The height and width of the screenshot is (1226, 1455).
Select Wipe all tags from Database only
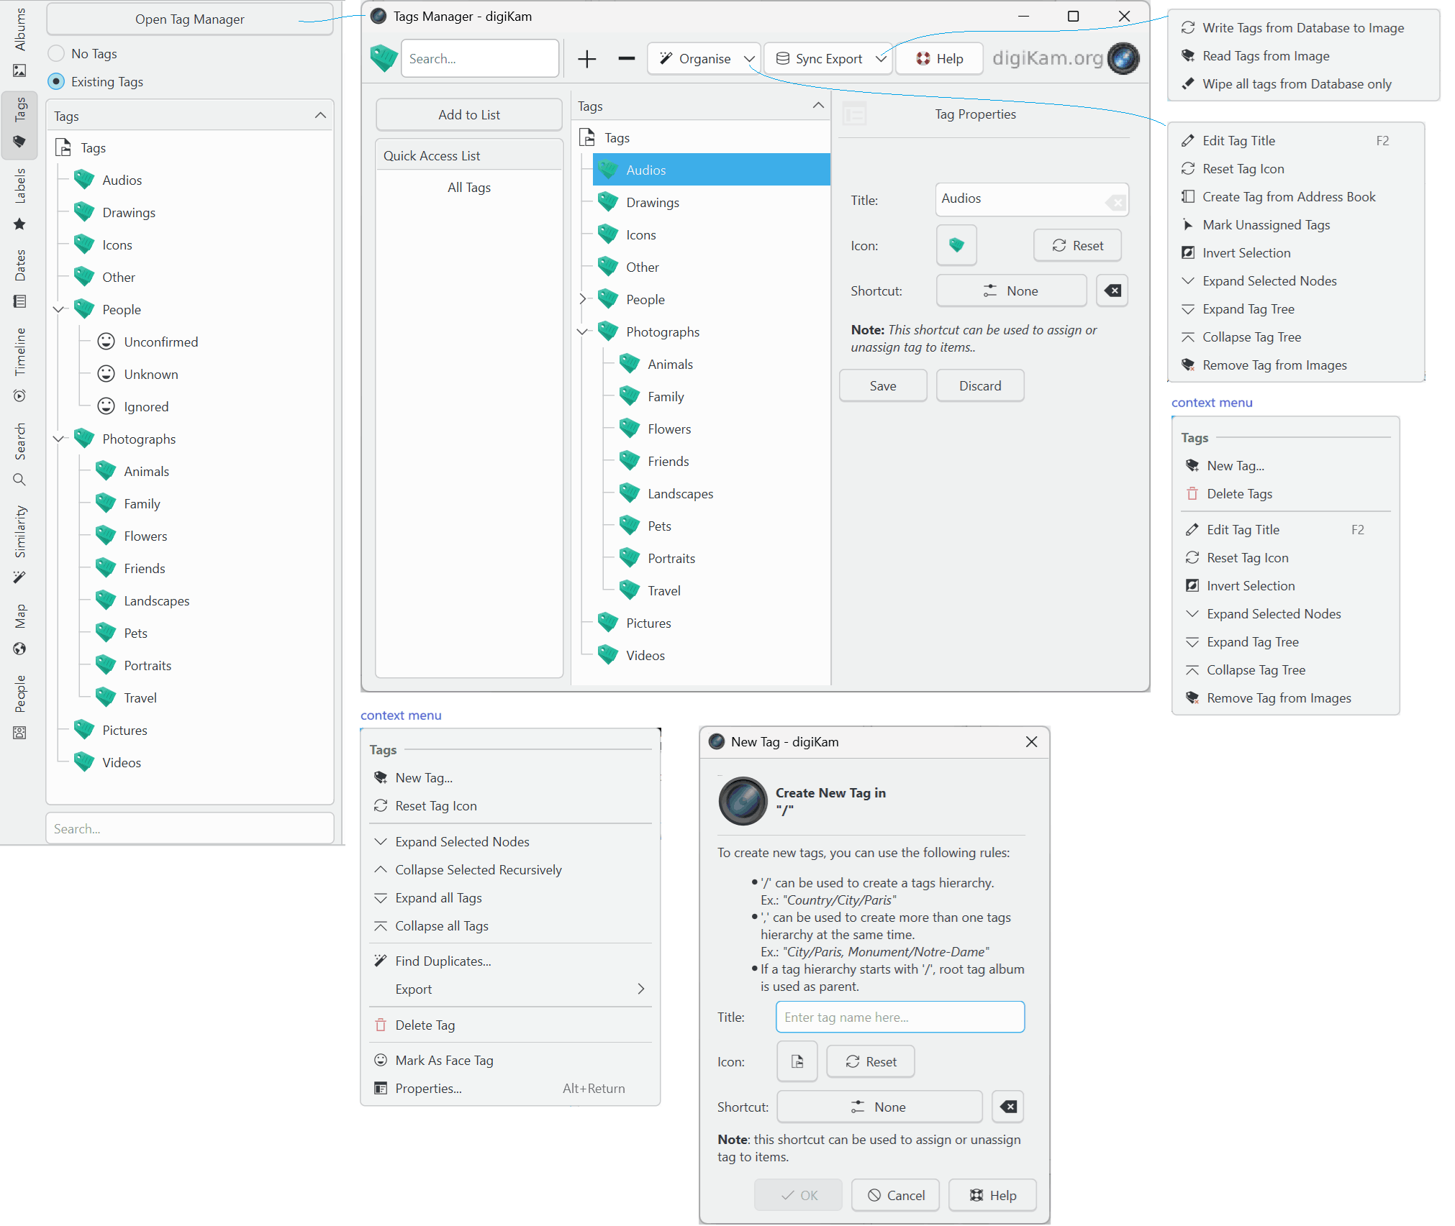[1296, 84]
